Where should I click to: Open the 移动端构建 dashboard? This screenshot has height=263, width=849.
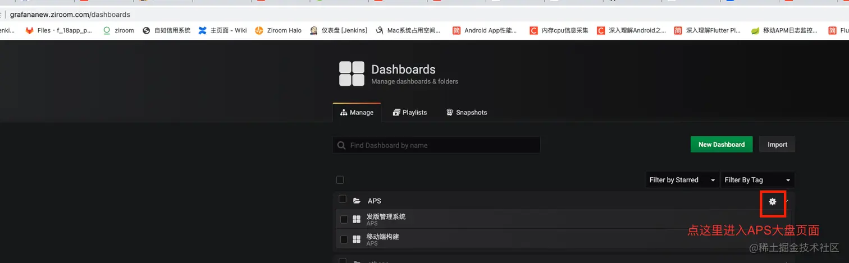pyautogui.click(x=563, y=239)
